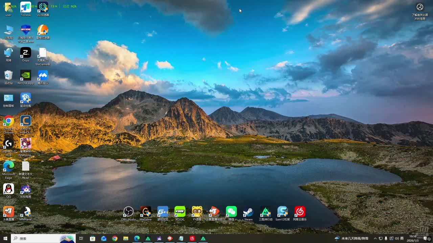Open the volume speaker control

[396, 239]
